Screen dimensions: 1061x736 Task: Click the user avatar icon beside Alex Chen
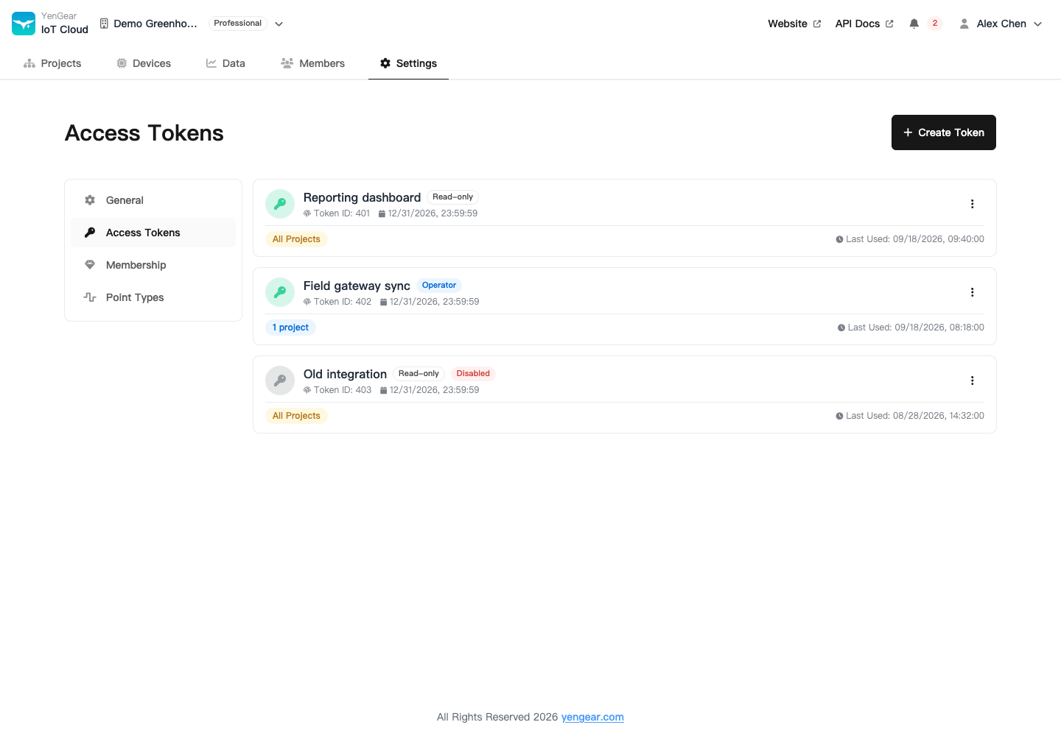point(964,24)
